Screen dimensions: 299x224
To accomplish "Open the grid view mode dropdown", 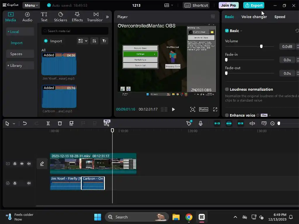I will (83, 41).
